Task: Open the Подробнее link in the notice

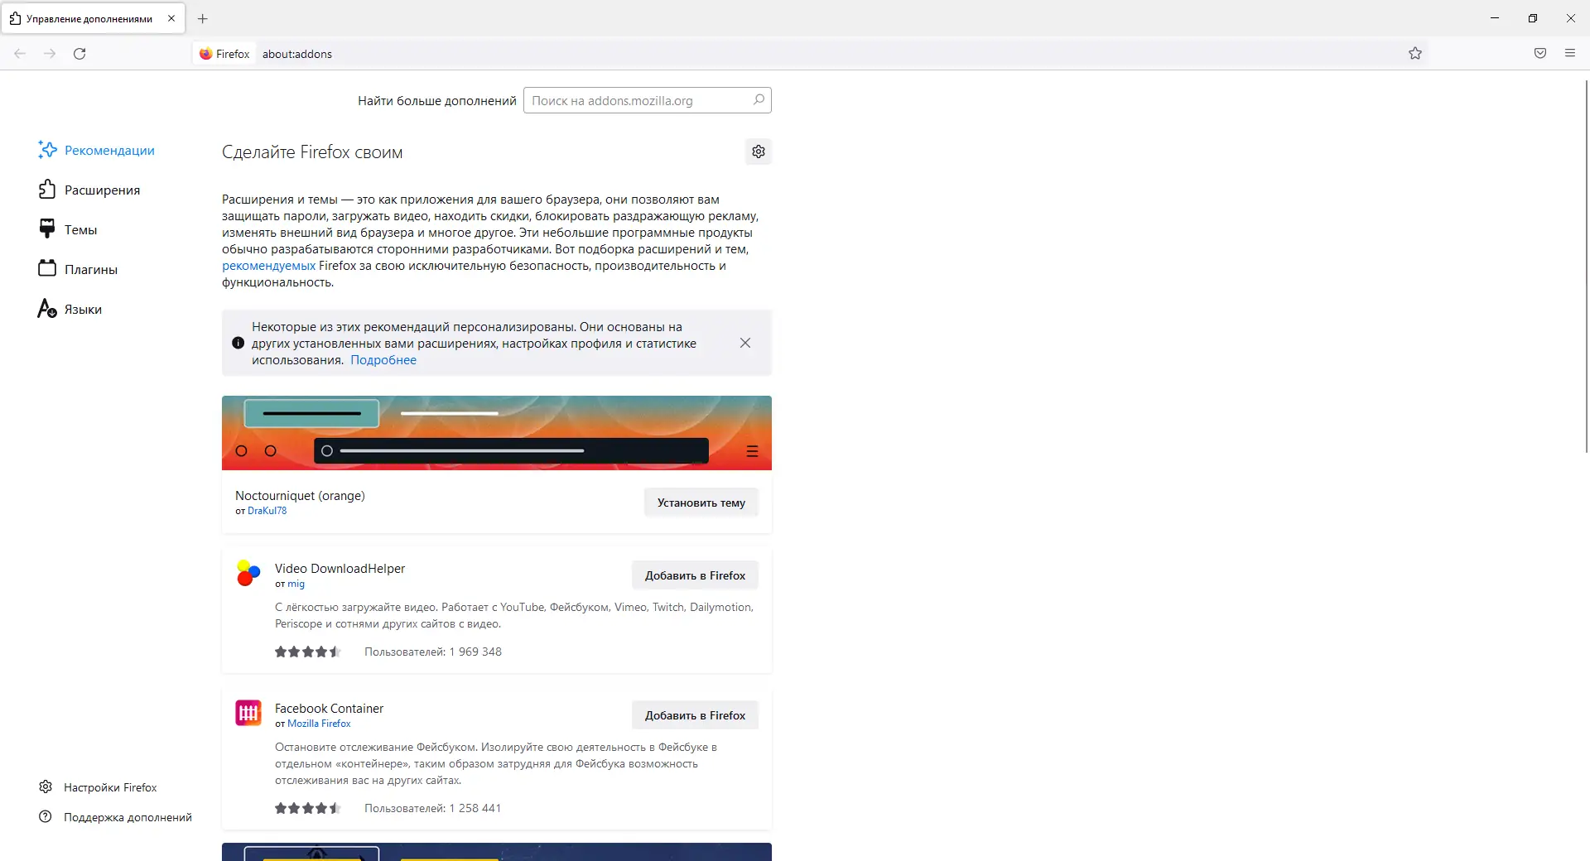Action: [383, 360]
